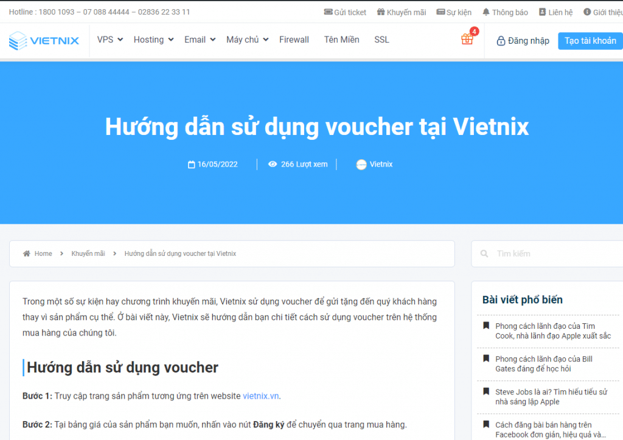
Task: Open Steve Jobs biography article
Action: [551, 397]
